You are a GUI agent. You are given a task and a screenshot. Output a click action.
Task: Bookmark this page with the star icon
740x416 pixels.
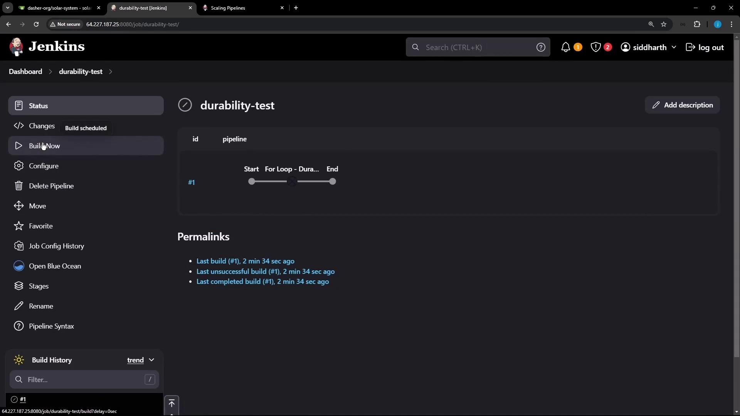(x=664, y=24)
